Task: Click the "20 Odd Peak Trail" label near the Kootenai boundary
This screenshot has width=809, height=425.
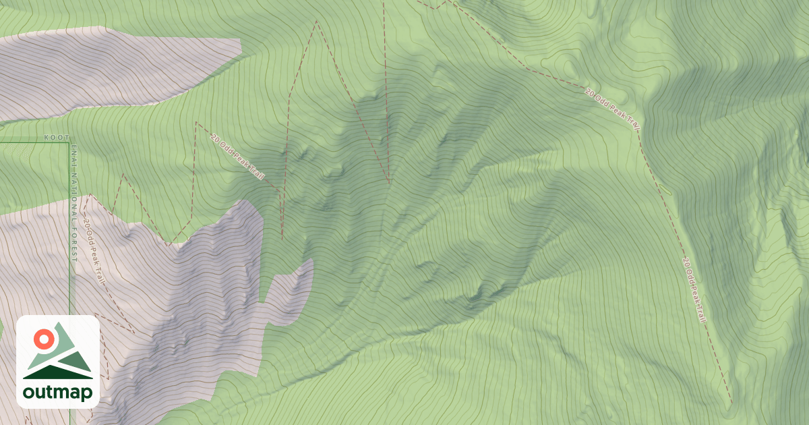Action: point(237,157)
